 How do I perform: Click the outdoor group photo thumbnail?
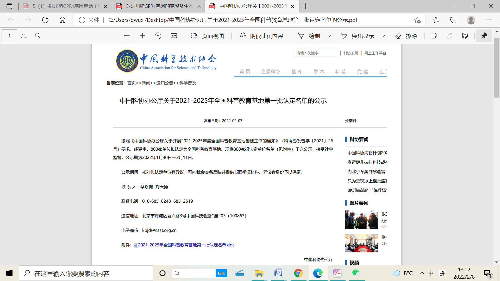[x=361, y=220]
